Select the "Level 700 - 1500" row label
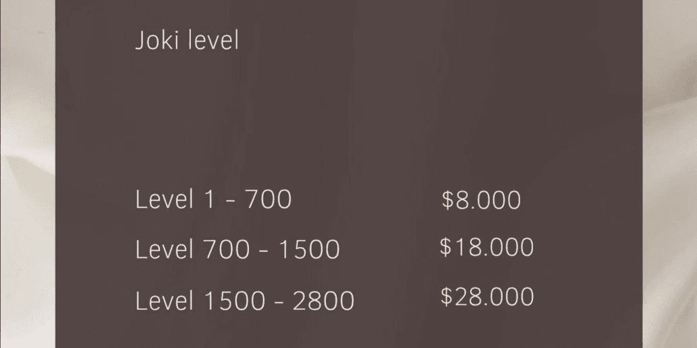Viewport: 697px width, 348px height. click(238, 250)
